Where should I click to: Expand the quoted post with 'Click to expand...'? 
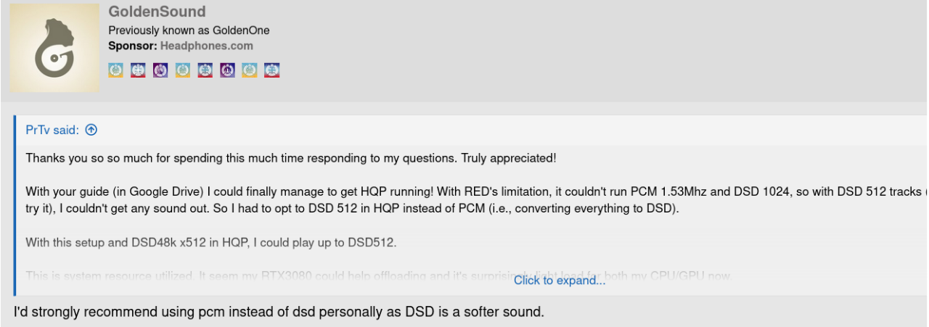(560, 281)
